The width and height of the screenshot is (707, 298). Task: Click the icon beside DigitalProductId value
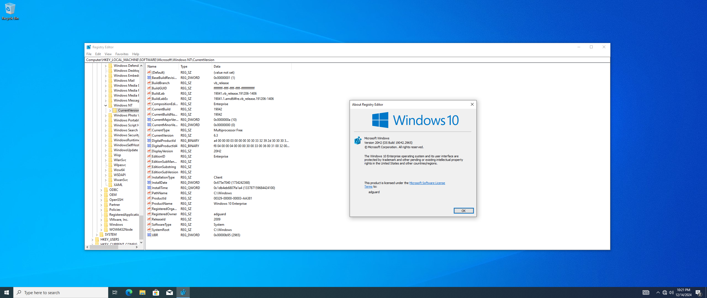149,140
